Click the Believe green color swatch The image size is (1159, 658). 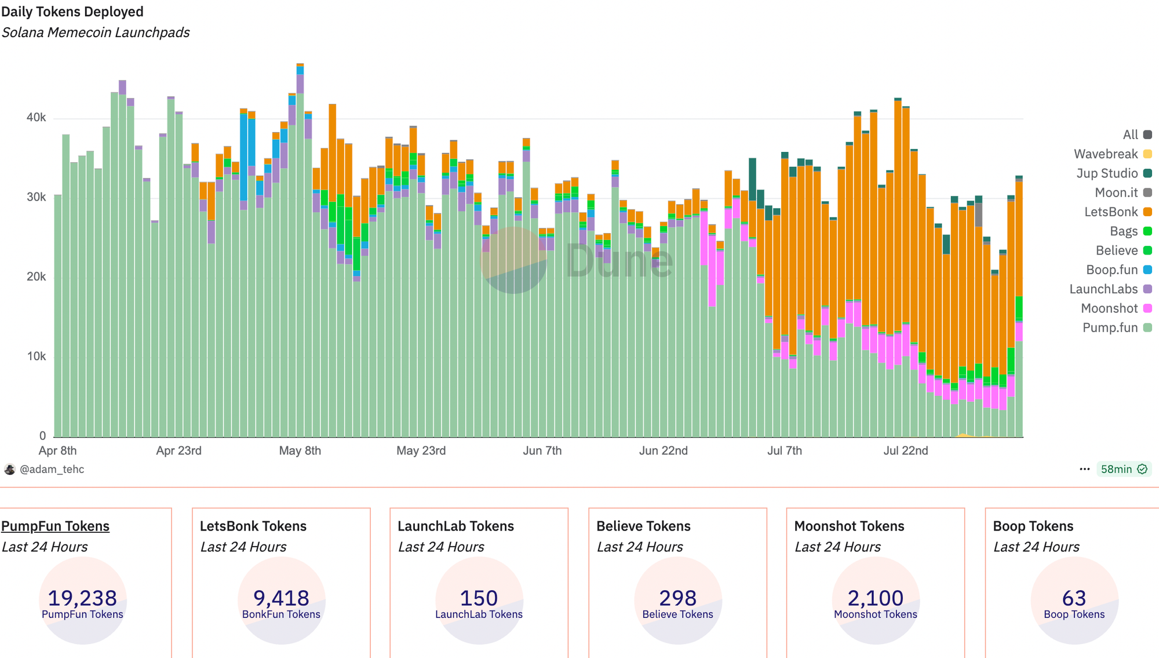coord(1147,250)
